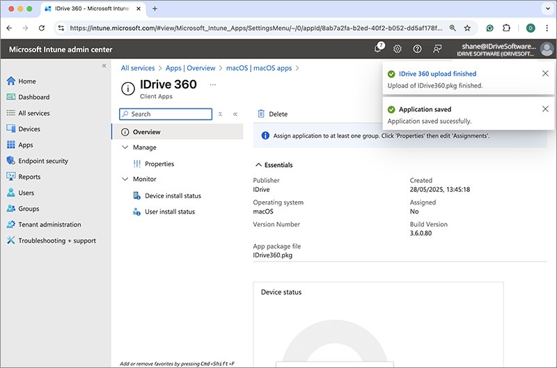Click the All services breadcrumb
Screen dimensions: 557x368
click(138, 68)
